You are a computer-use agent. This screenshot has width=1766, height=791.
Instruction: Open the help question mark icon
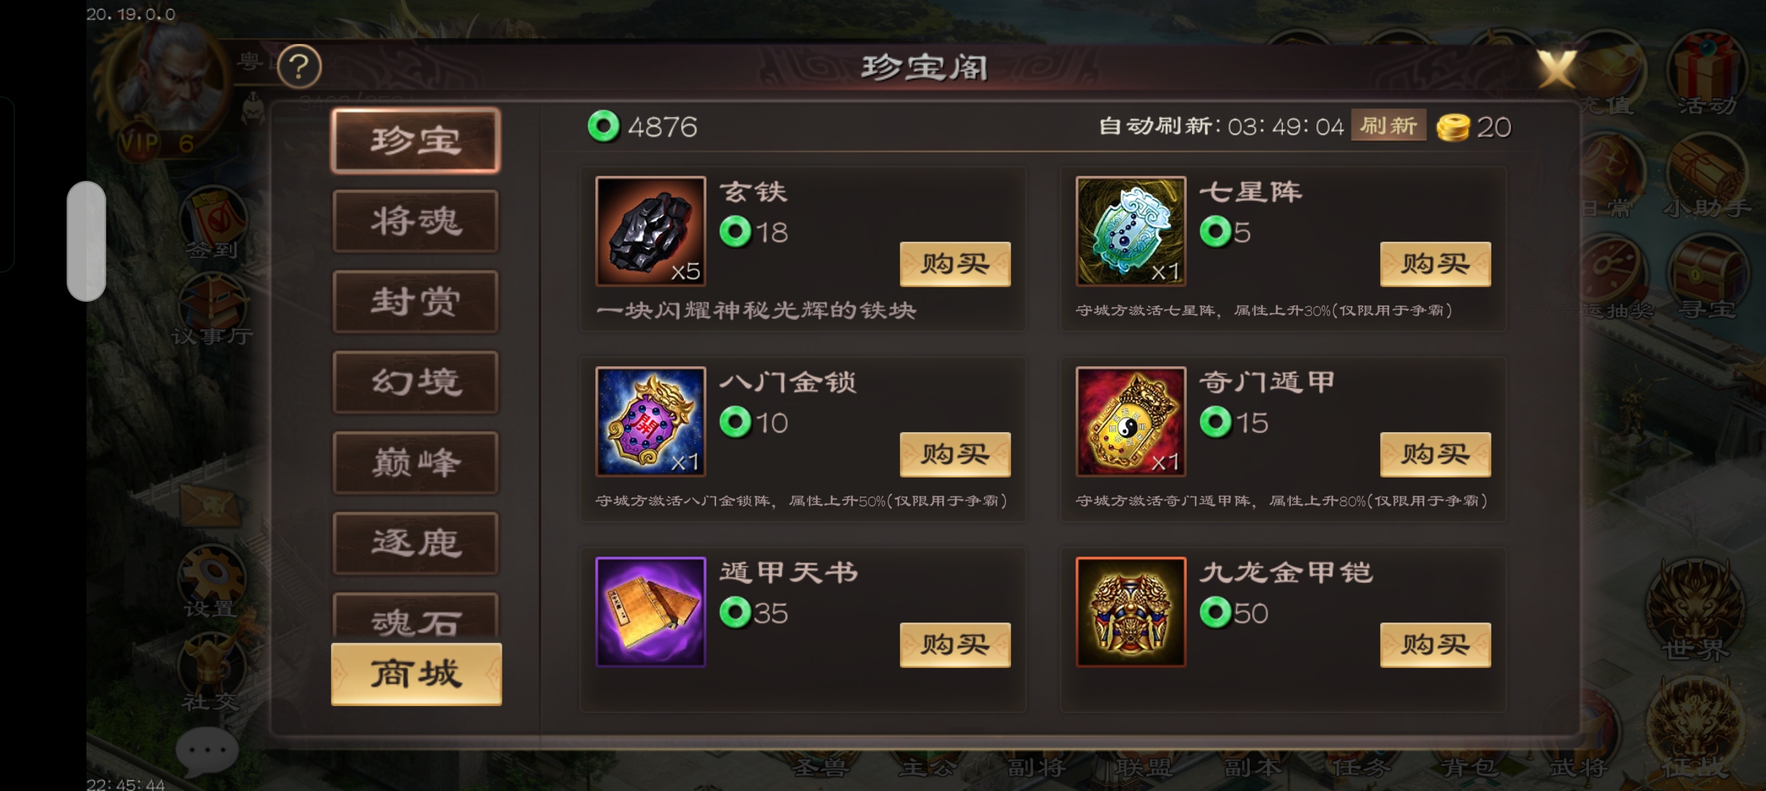[299, 67]
